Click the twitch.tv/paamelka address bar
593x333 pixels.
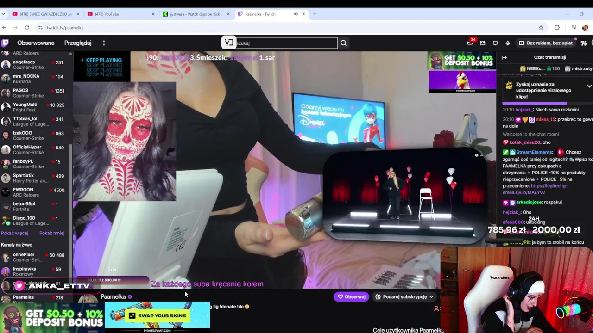coord(287,28)
